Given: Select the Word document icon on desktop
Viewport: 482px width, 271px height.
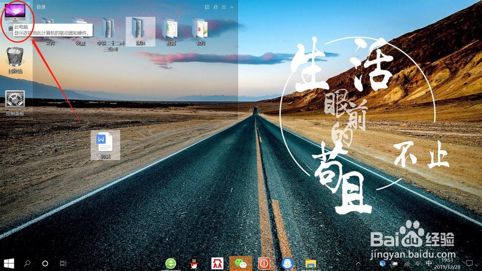Looking at the screenshot, I should coord(105,145).
